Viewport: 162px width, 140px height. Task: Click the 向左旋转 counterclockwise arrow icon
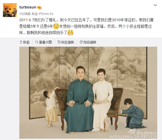[x=59, y=42]
